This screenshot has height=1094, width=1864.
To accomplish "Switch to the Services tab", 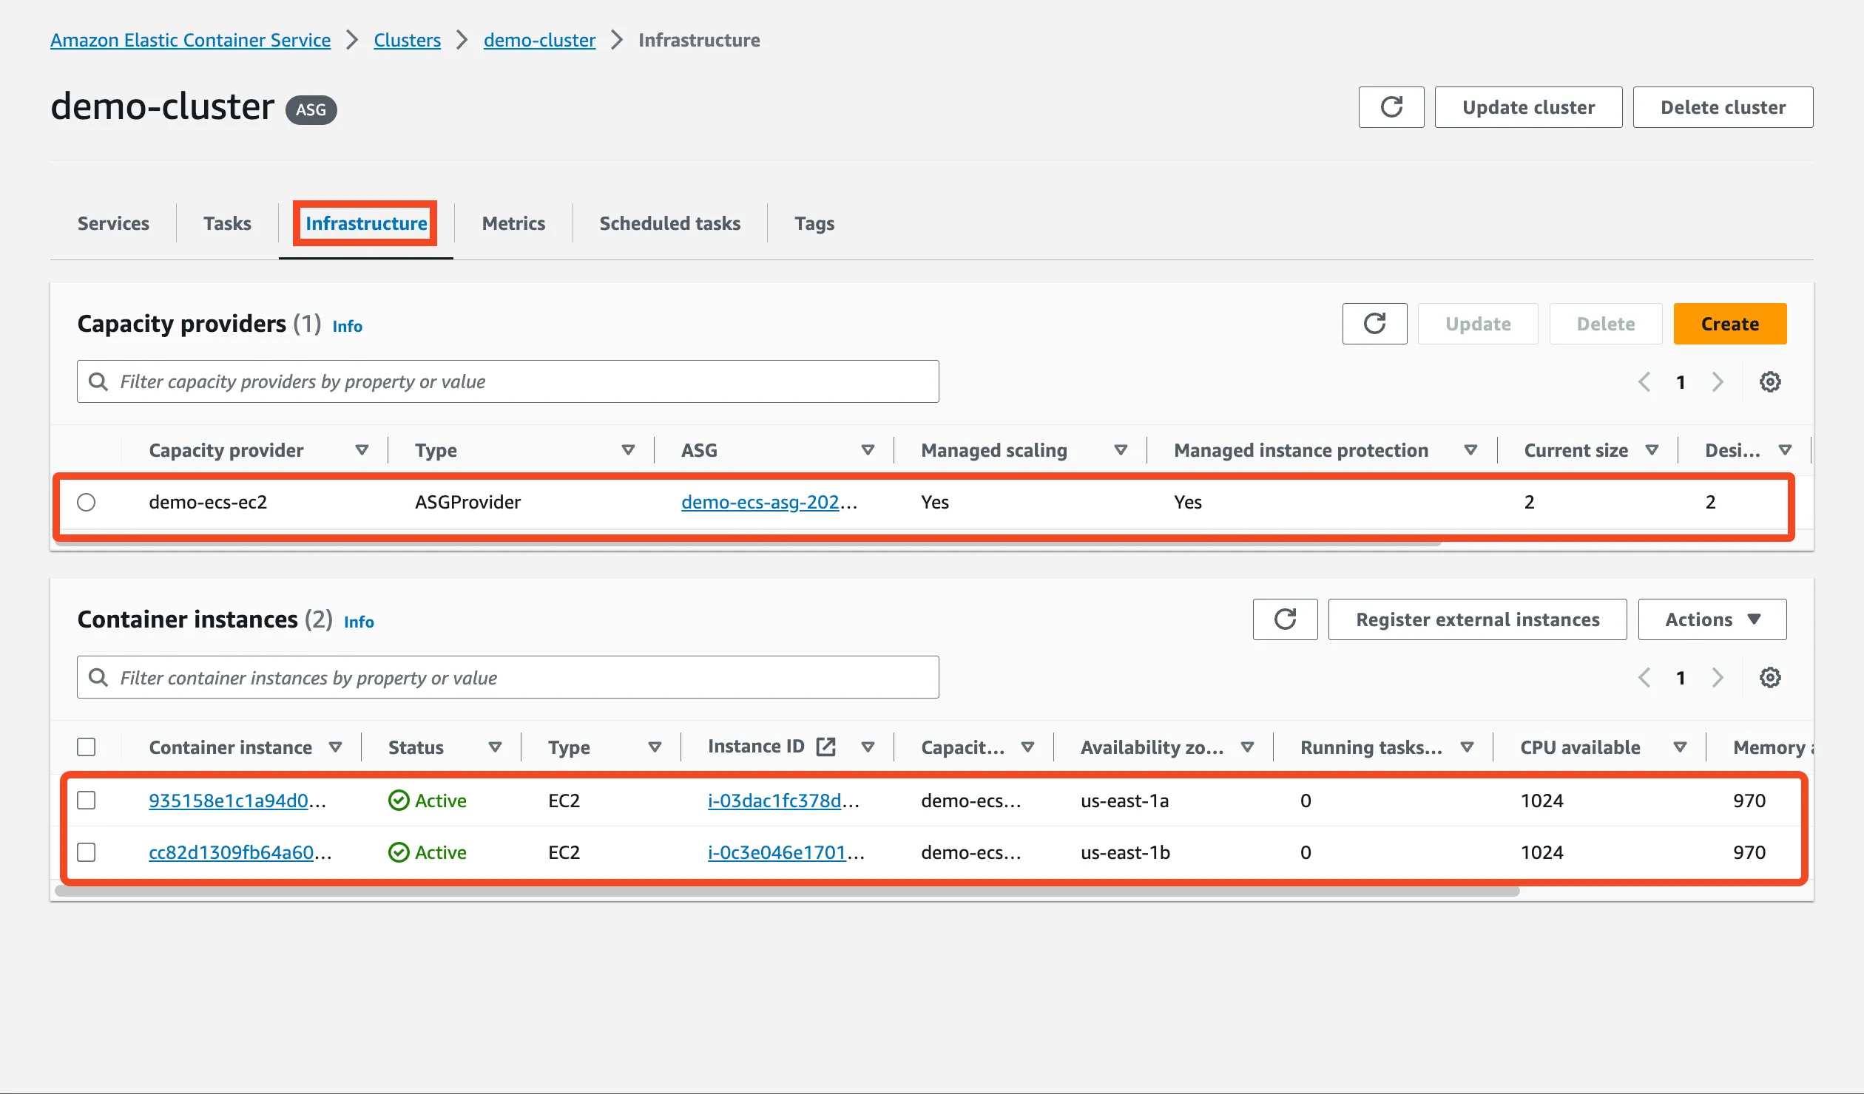I will (x=113, y=223).
